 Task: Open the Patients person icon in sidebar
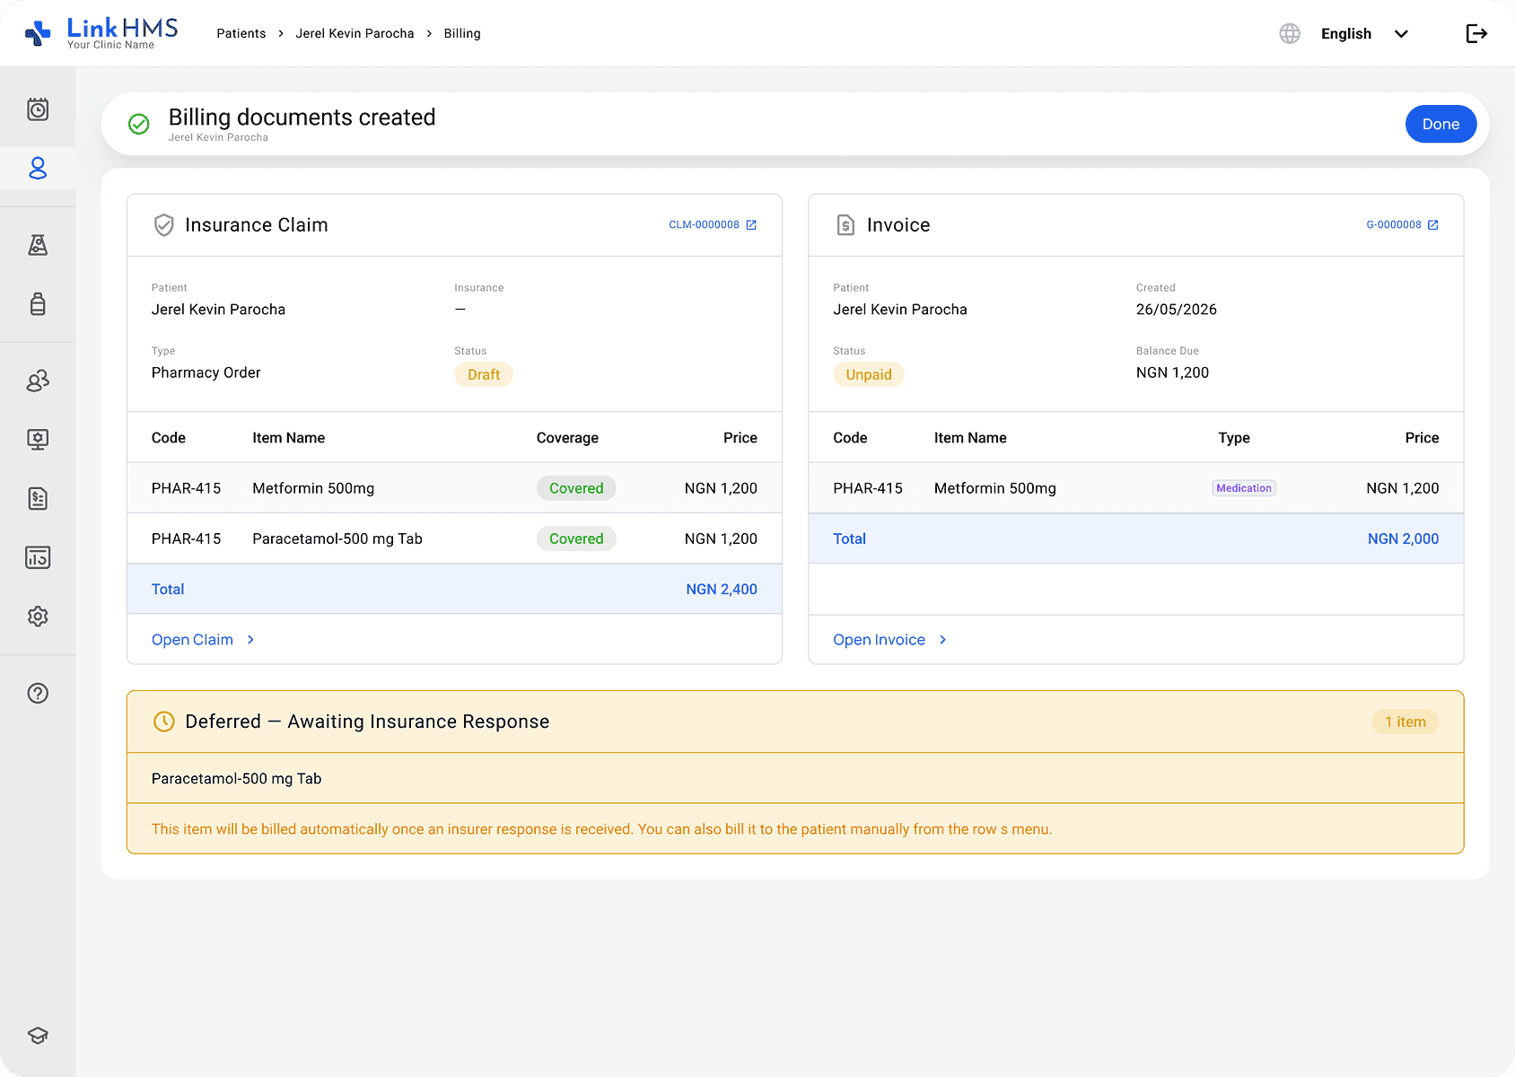point(38,168)
